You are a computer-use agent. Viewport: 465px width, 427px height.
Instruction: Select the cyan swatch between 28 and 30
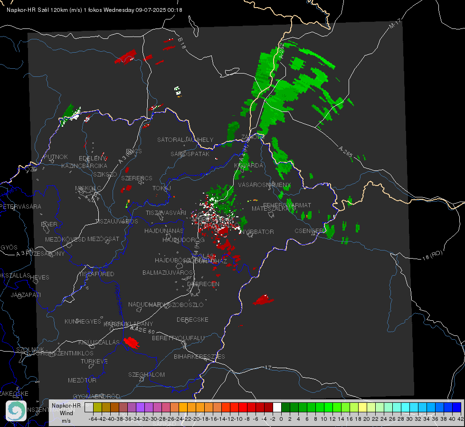click(406, 408)
